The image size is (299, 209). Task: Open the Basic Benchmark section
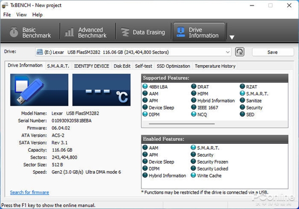30,32
